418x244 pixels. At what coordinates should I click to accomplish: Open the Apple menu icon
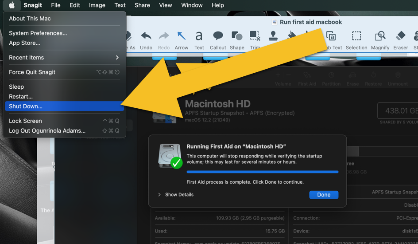[x=12, y=5]
